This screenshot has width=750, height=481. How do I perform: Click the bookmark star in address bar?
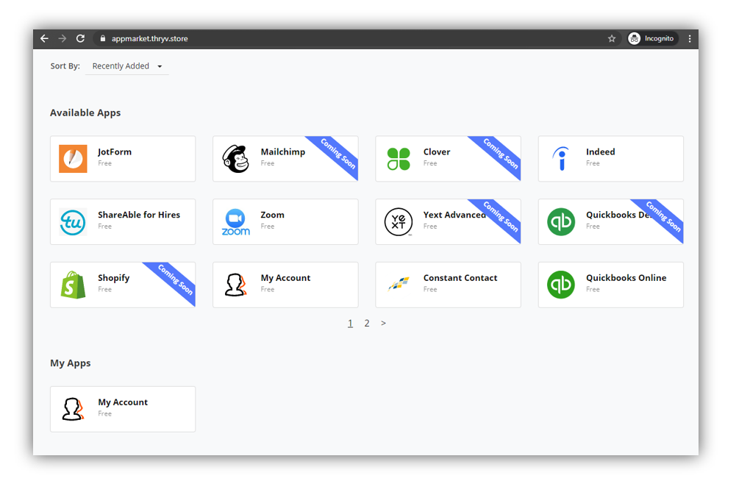tap(612, 38)
